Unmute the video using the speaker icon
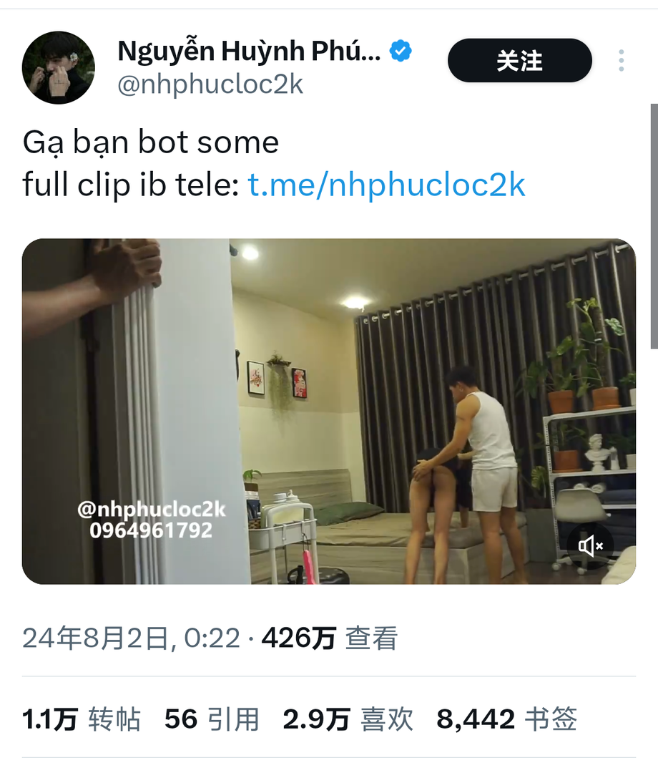This screenshot has width=658, height=773. point(591,545)
